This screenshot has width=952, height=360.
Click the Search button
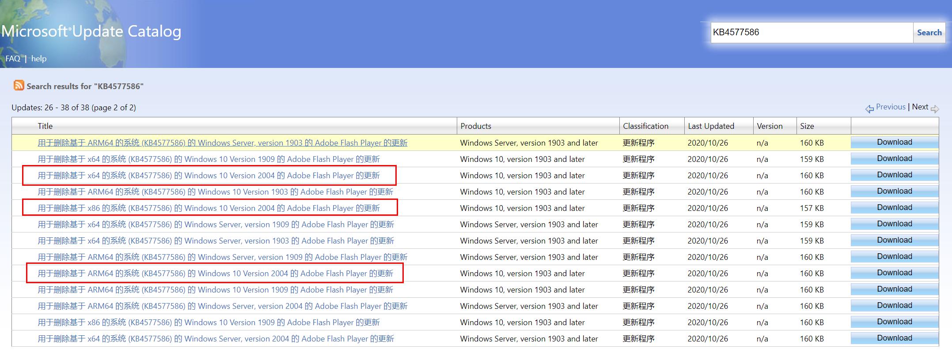point(929,33)
